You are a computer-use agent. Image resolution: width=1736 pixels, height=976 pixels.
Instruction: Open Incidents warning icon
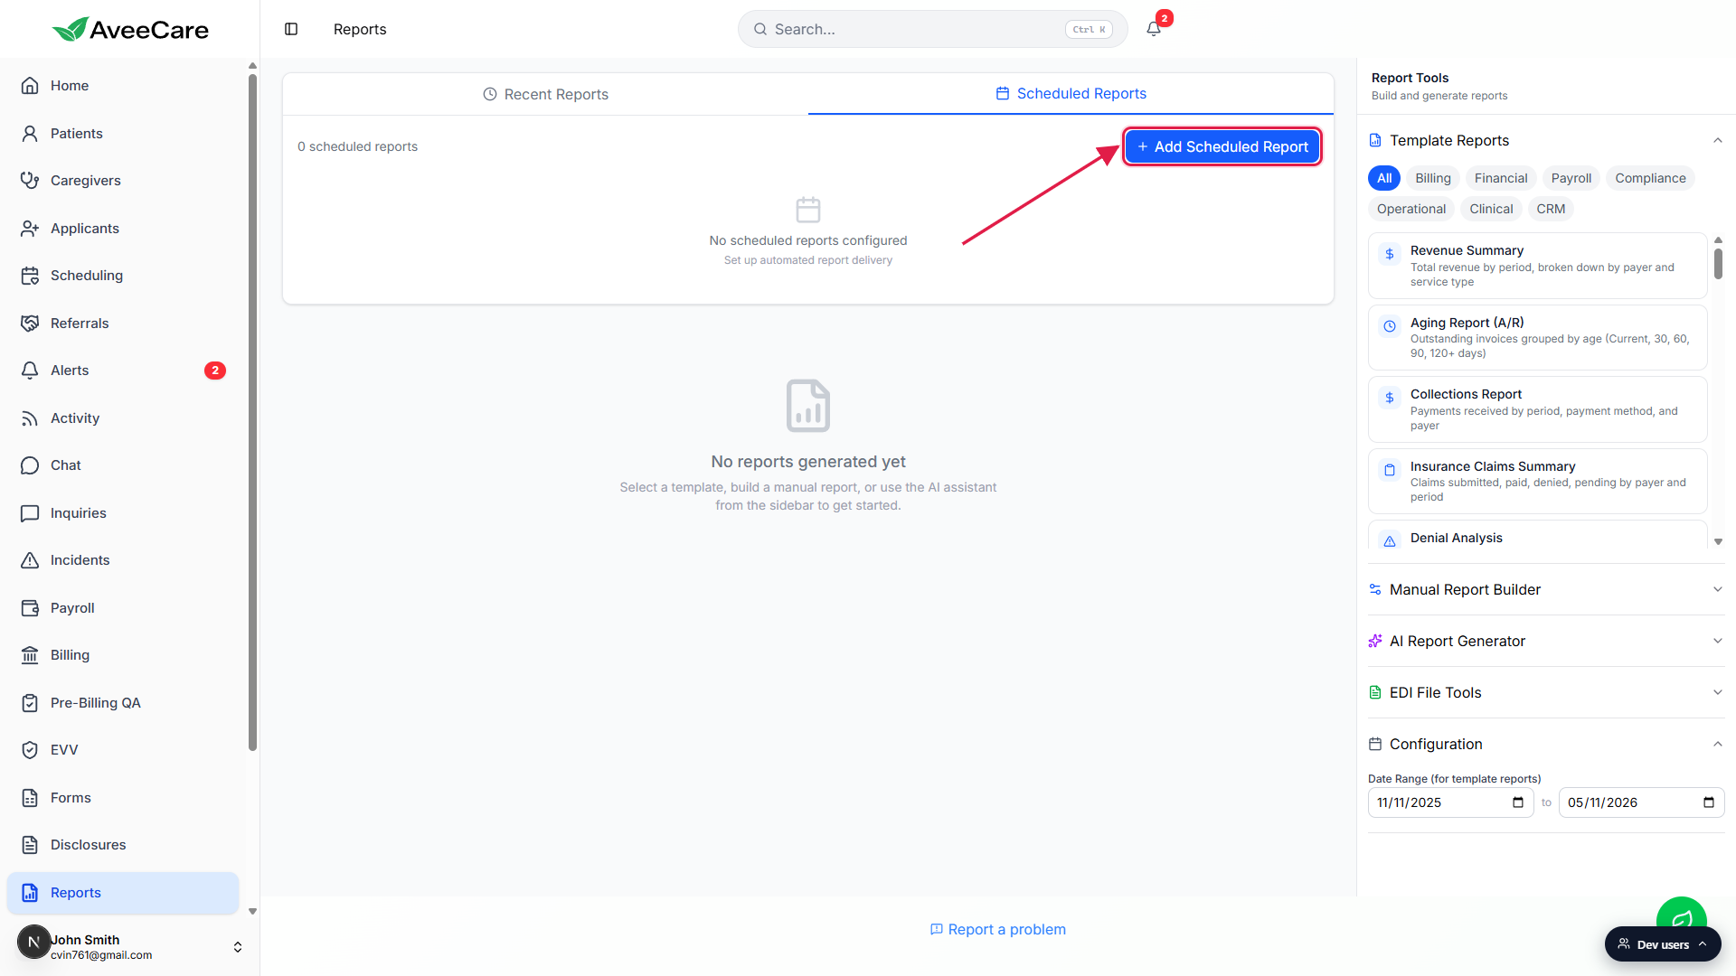click(x=30, y=560)
